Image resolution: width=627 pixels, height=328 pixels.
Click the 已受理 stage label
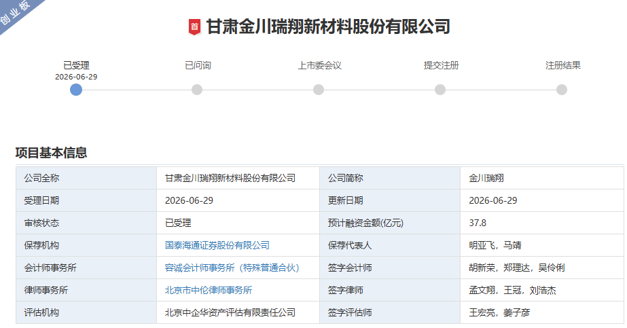76,65
